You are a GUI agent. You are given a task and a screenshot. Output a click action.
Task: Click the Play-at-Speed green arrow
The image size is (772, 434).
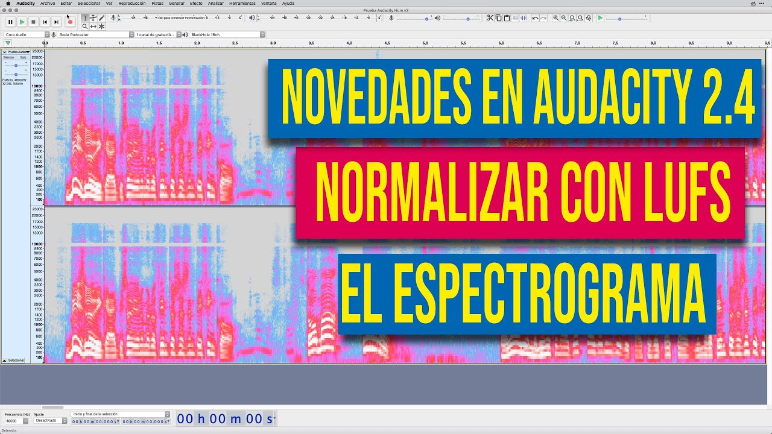pos(600,18)
